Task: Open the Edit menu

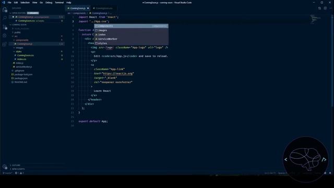Action: click(16, 3)
